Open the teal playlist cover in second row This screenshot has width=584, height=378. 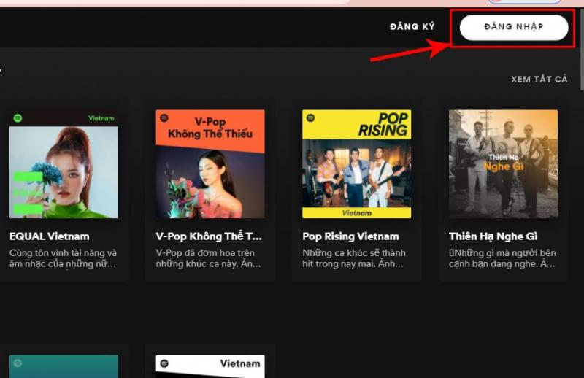click(x=64, y=366)
